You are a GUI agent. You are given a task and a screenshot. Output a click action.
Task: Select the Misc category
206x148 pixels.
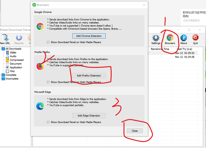pyautogui.click(x=12, y=71)
